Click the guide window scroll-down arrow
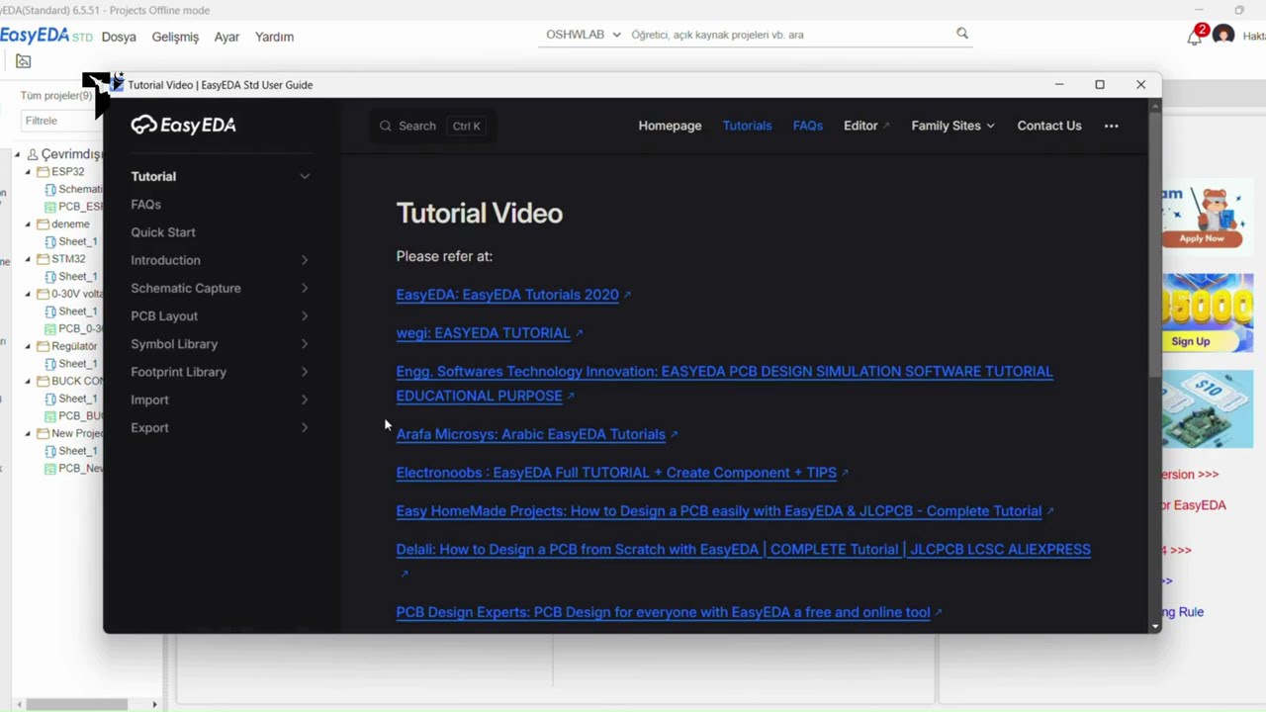The image size is (1266, 712). pyautogui.click(x=1155, y=627)
